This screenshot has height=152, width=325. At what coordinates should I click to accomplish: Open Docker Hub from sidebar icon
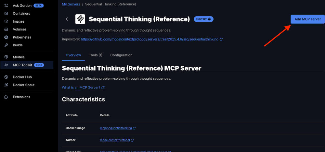[x=6, y=77]
